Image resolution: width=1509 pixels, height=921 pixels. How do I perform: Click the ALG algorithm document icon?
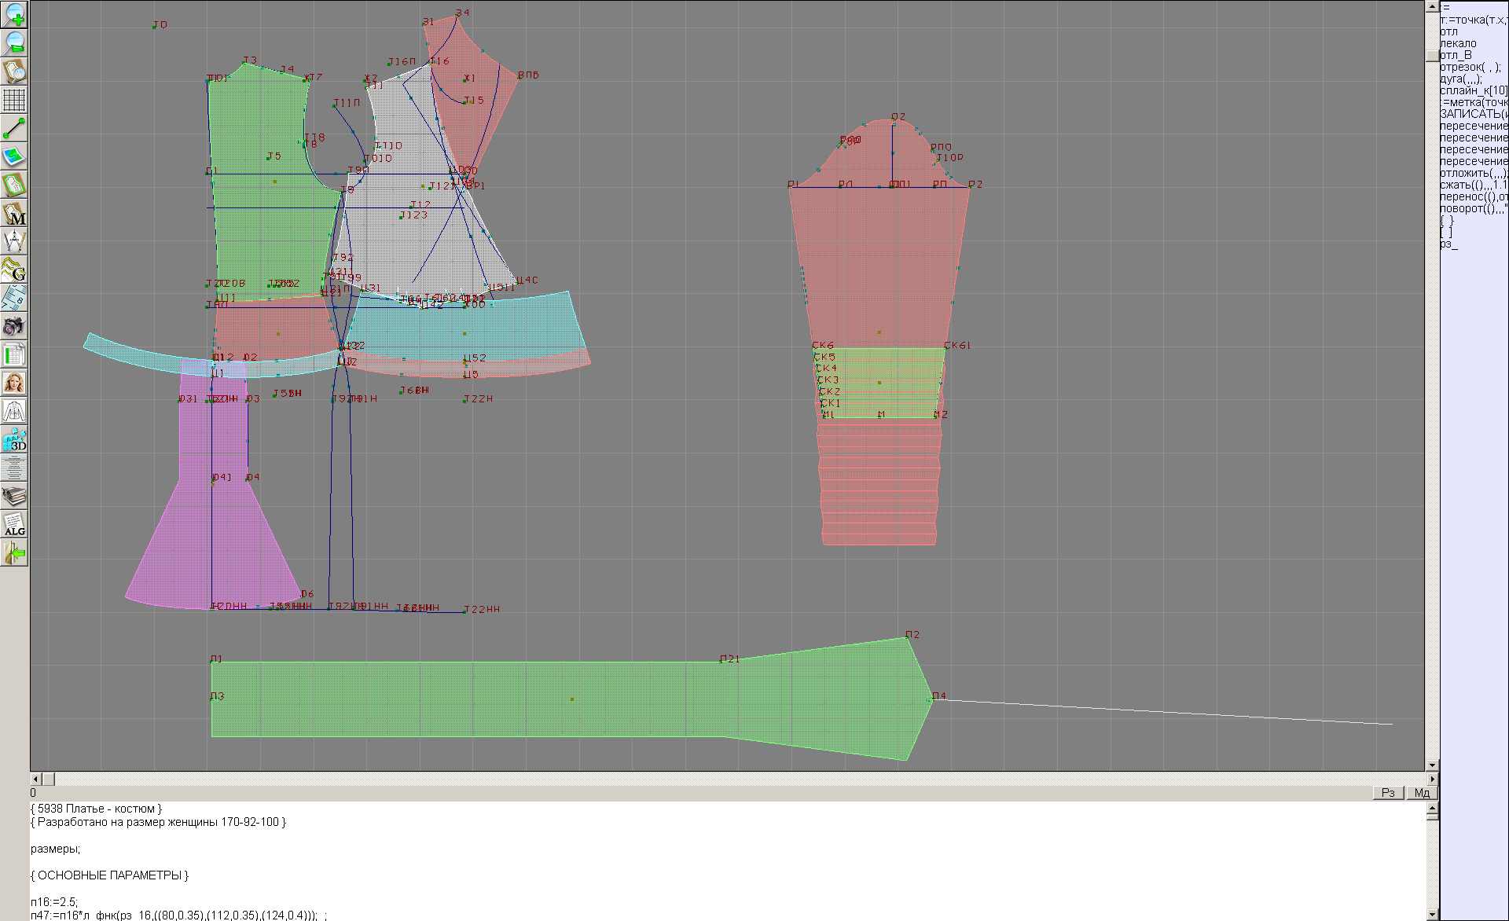click(x=14, y=524)
